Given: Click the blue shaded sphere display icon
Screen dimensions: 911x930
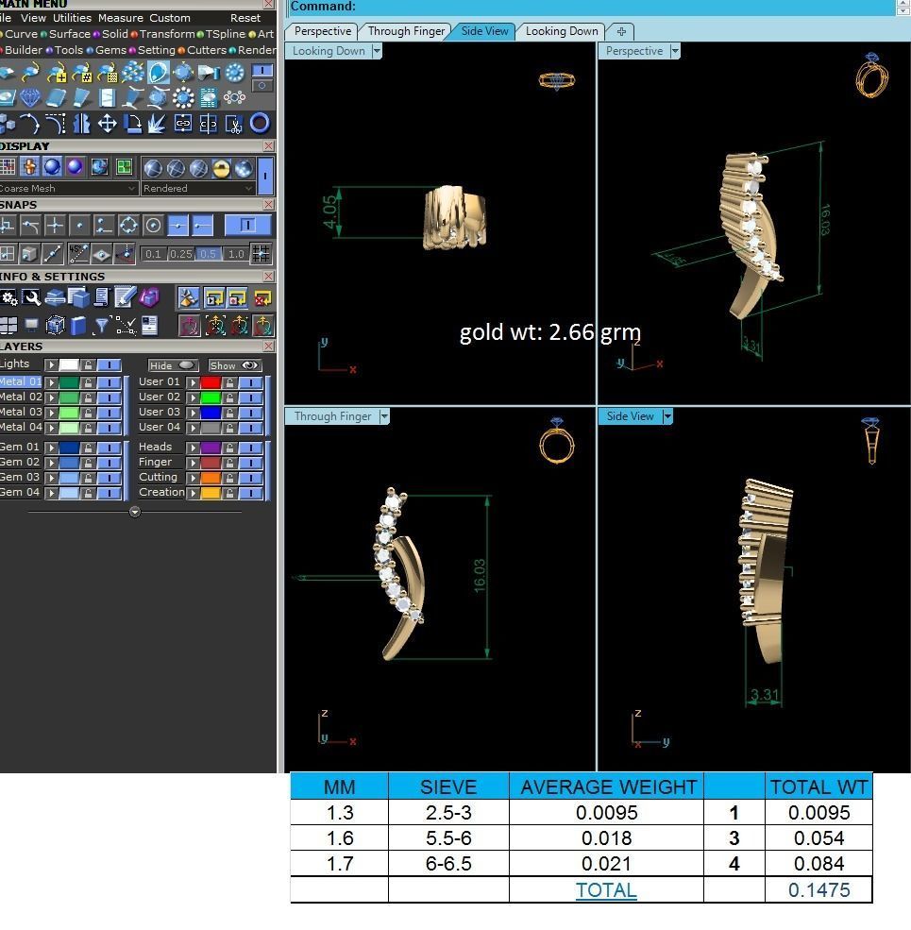Looking at the screenshot, I should pos(52,167).
